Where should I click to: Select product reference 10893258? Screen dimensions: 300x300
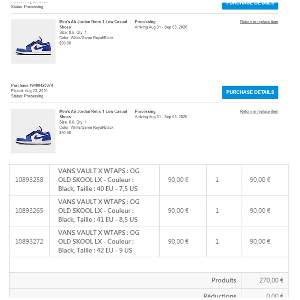(29, 180)
